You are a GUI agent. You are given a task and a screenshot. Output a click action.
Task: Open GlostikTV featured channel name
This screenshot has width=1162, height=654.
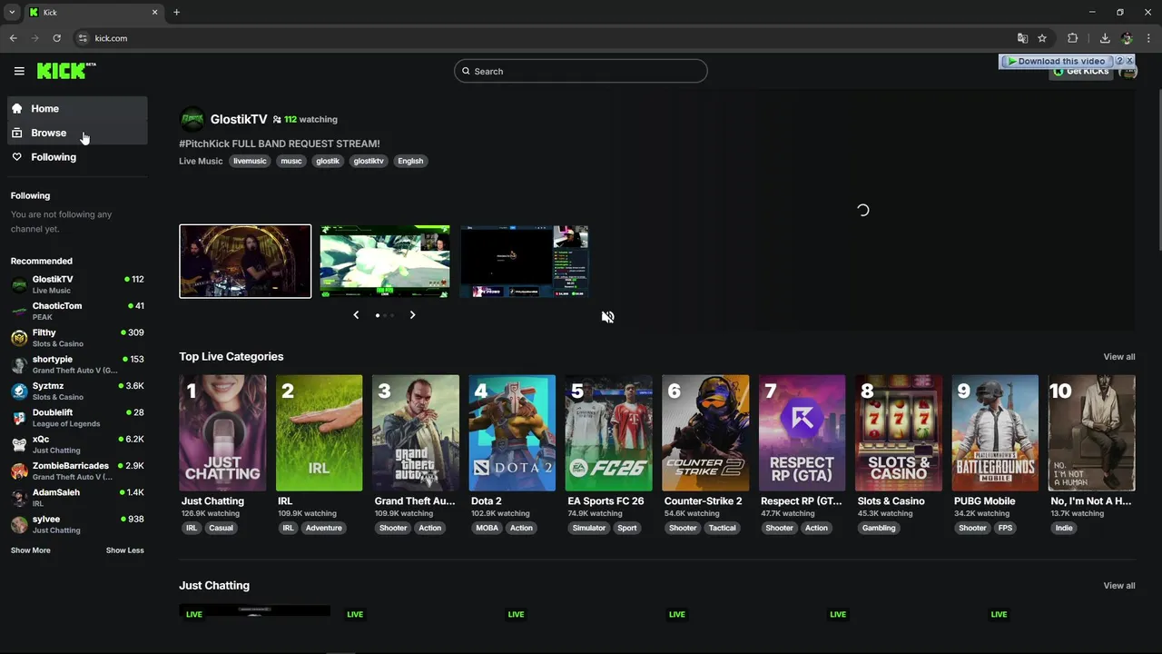point(239,119)
